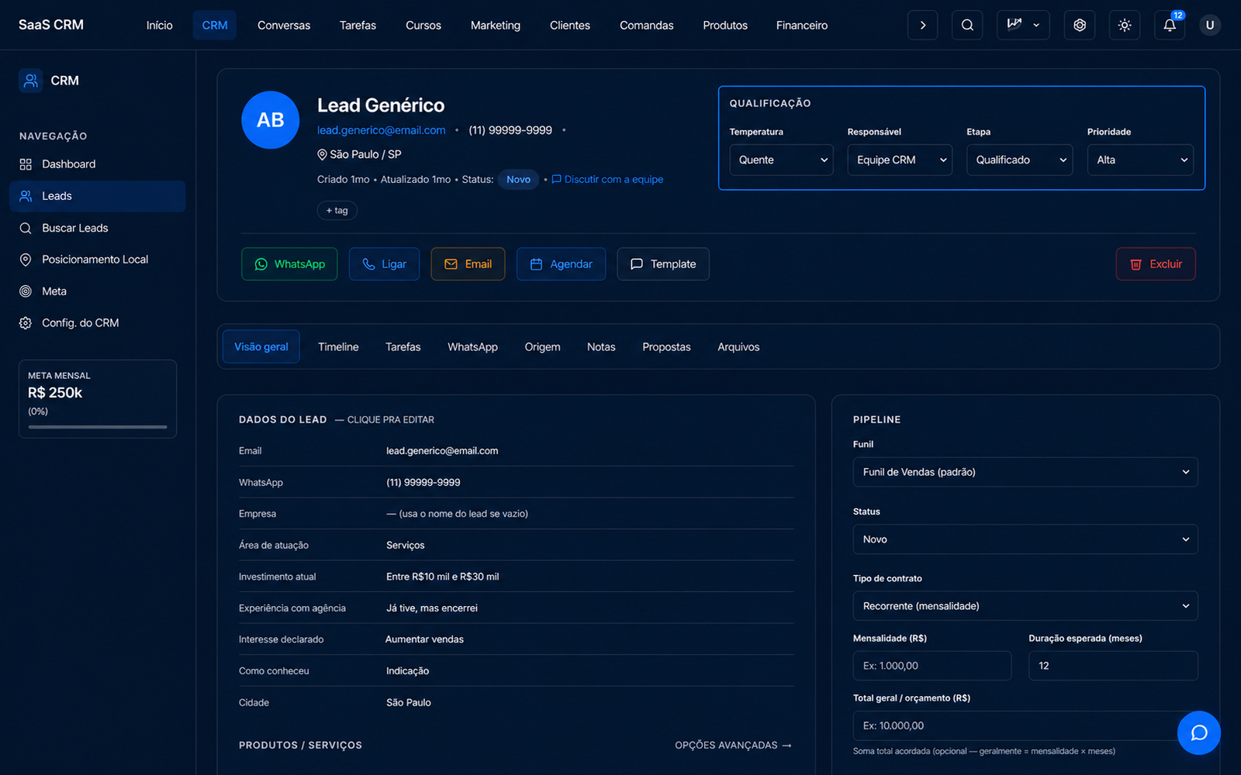1241x775 pixels.
Task: Open Clientes in the top navigation
Action: (570, 25)
